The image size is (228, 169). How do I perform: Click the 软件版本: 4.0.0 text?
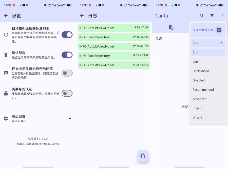(x=38, y=139)
